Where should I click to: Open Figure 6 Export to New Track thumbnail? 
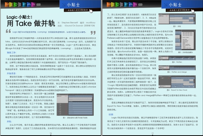pyautogui.click(x=177, y=82)
